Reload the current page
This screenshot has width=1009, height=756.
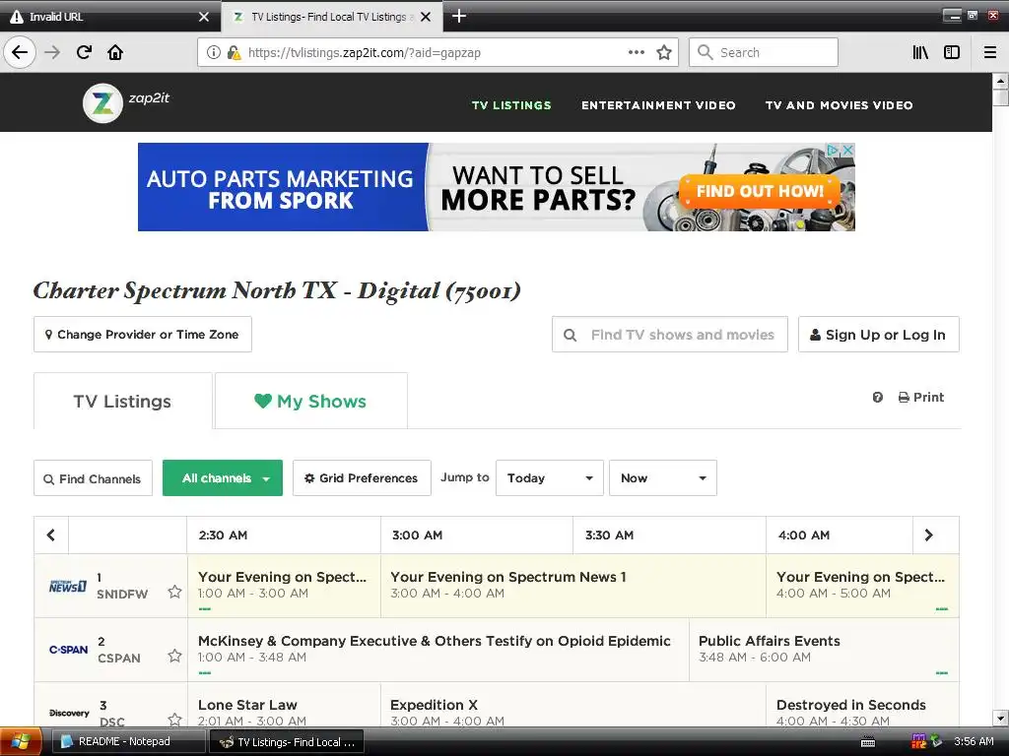84,52
